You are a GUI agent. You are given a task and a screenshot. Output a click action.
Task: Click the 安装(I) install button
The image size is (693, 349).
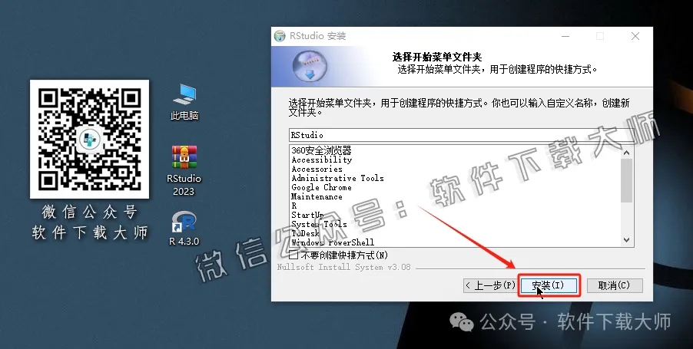coord(549,285)
